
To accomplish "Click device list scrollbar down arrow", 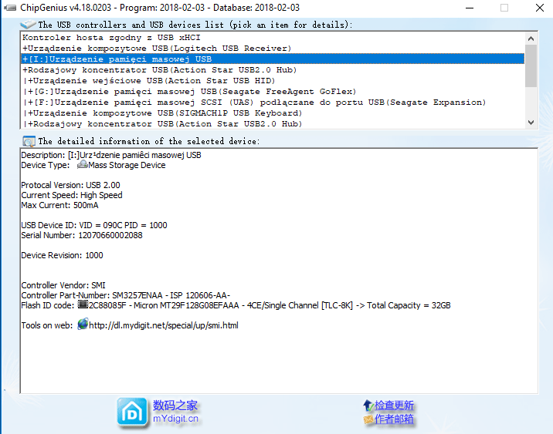I will 531,122.
